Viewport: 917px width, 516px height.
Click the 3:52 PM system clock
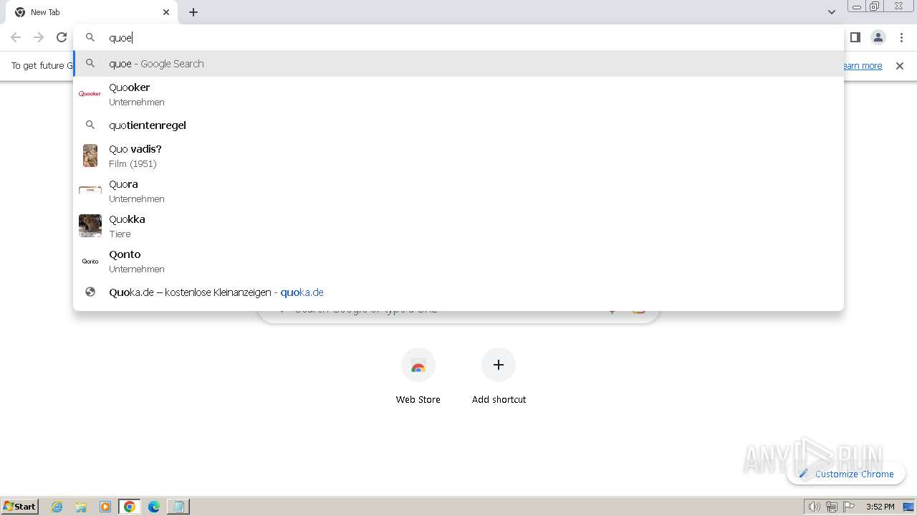[x=880, y=507]
